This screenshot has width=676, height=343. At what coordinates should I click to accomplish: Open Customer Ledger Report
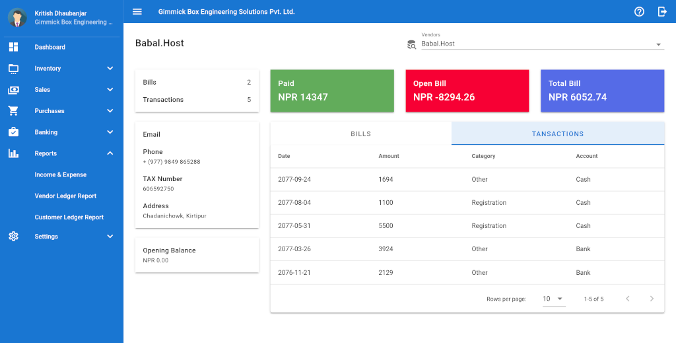point(69,217)
